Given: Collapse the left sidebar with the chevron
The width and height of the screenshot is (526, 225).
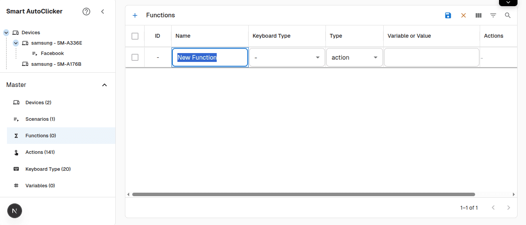Looking at the screenshot, I should point(103,12).
